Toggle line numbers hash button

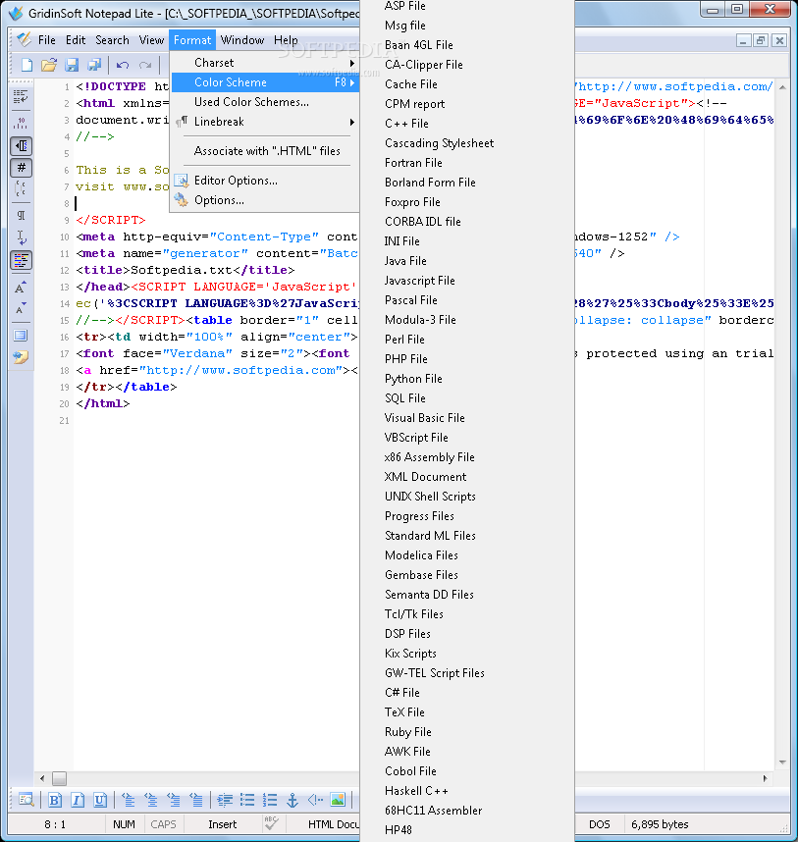(21, 168)
